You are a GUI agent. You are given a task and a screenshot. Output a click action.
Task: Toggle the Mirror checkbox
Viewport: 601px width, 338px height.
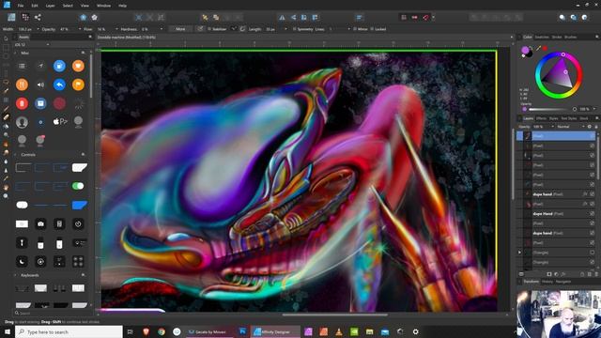point(355,29)
